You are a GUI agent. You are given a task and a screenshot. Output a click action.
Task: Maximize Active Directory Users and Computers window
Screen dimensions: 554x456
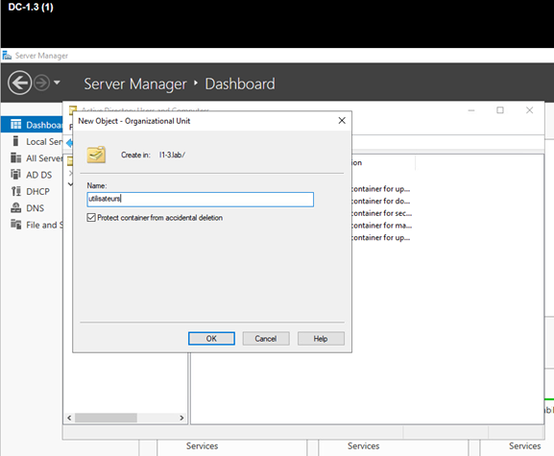500,110
